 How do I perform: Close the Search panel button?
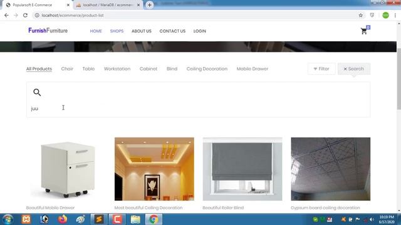tap(354, 69)
